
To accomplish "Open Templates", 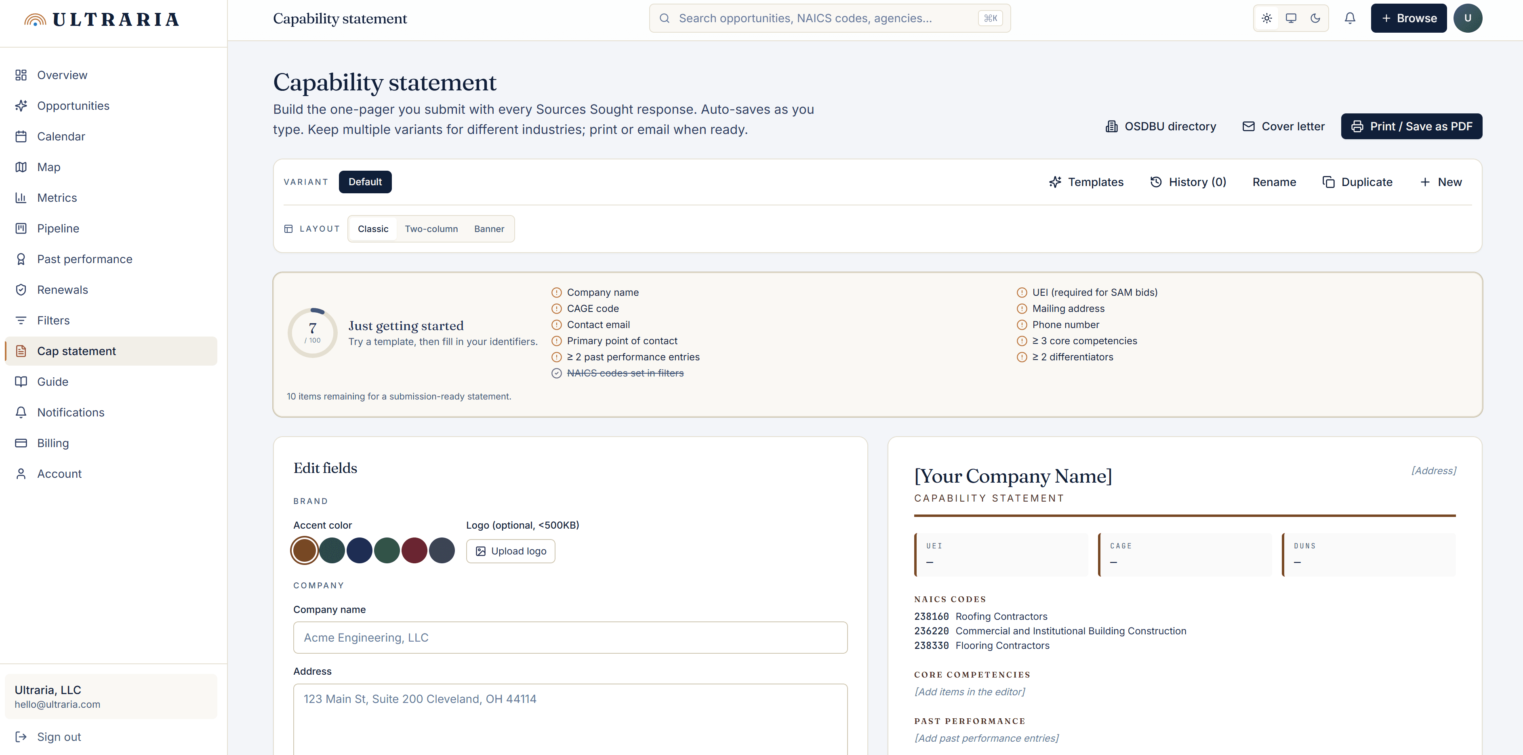I will tap(1086, 182).
